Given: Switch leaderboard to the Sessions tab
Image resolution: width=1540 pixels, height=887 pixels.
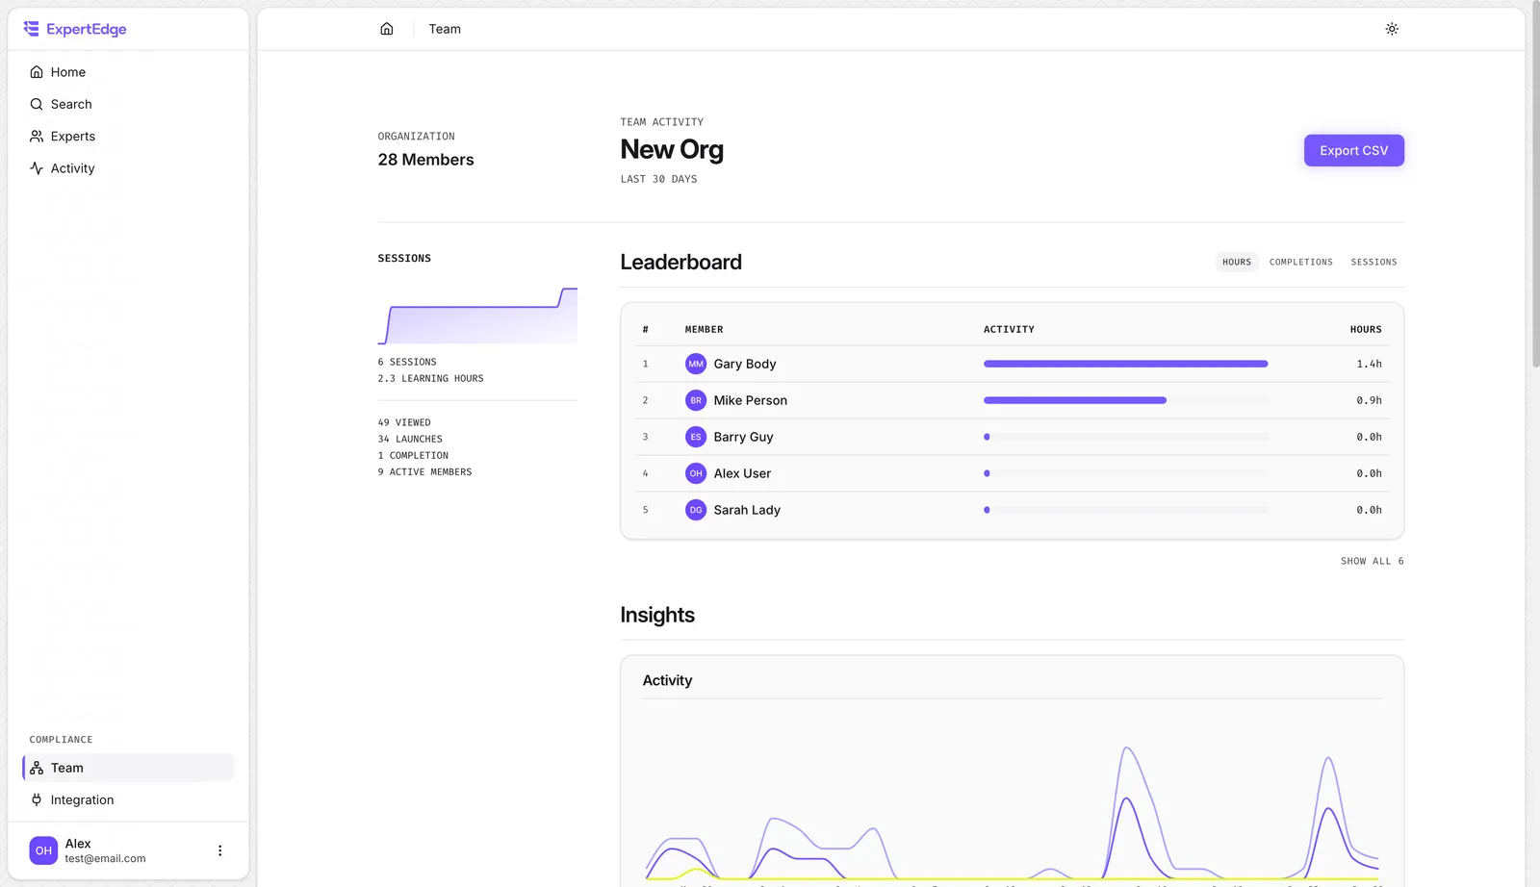Looking at the screenshot, I should click(1373, 262).
